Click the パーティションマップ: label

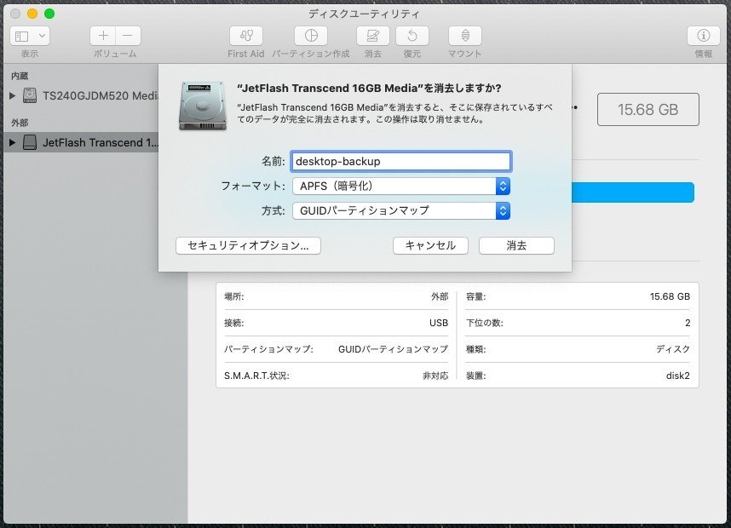(268, 349)
